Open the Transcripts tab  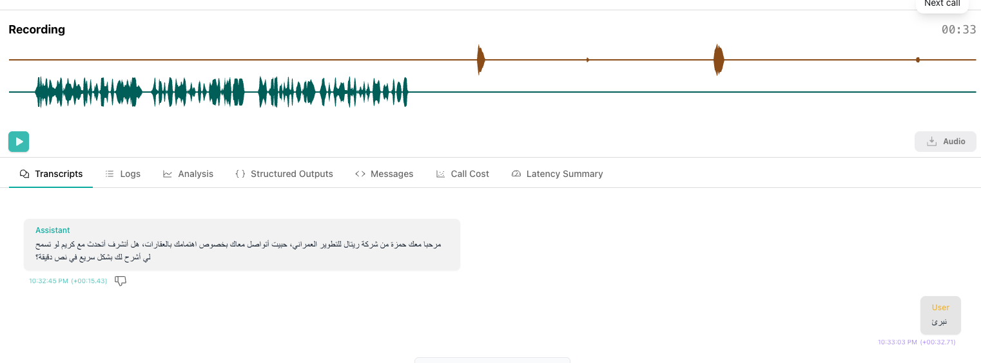pos(51,174)
